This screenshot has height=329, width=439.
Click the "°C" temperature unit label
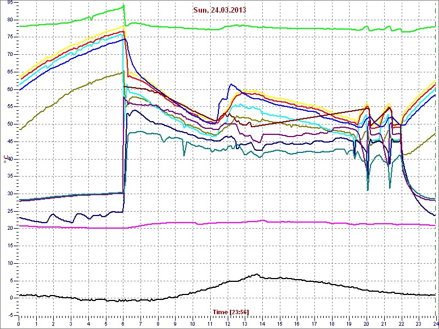point(5,158)
